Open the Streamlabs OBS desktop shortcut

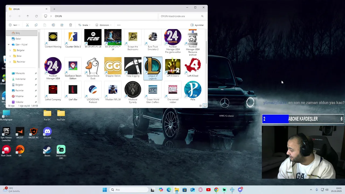tap(61, 152)
